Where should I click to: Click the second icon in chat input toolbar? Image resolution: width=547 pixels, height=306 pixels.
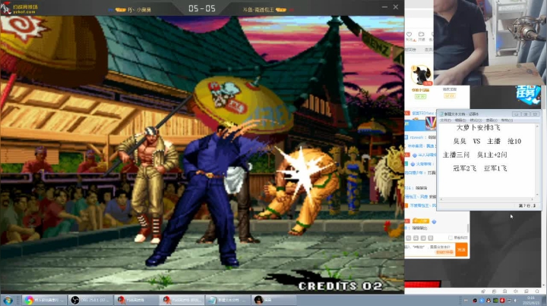point(416,238)
